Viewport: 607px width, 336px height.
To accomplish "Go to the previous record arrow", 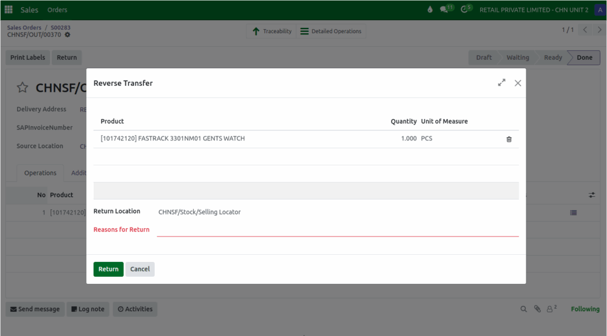I will 585,30.
